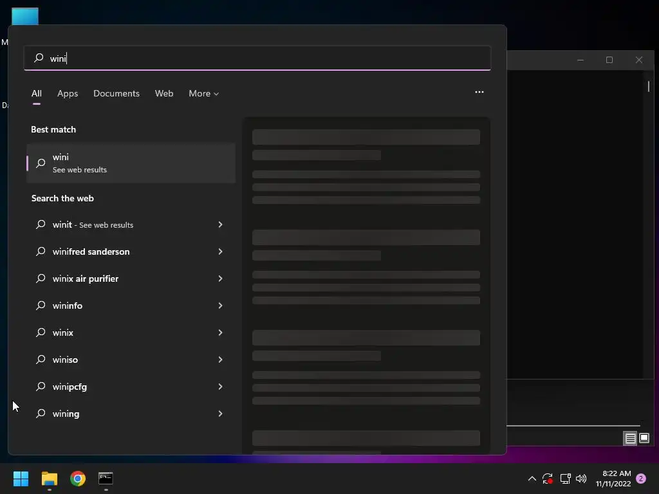The width and height of the screenshot is (659, 494).
Task: Select thumbnail view icon in background window
Action: pyautogui.click(x=644, y=439)
